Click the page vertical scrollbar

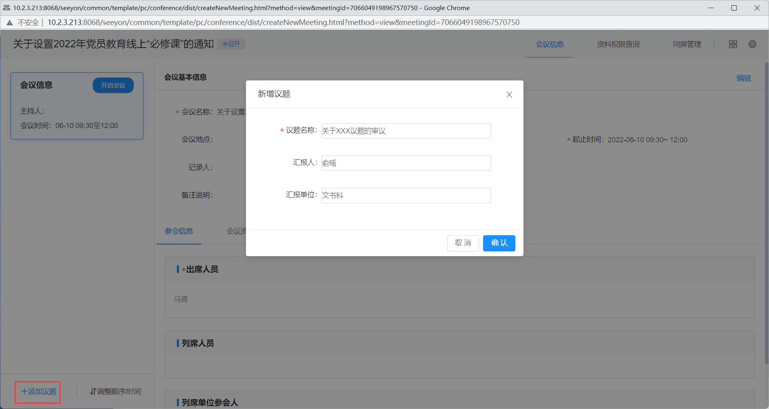click(766, 213)
